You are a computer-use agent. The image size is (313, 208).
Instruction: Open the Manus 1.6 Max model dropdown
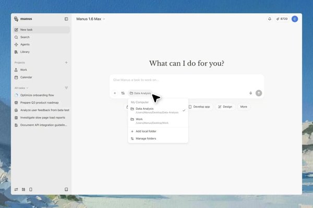(x=91, y=19)
